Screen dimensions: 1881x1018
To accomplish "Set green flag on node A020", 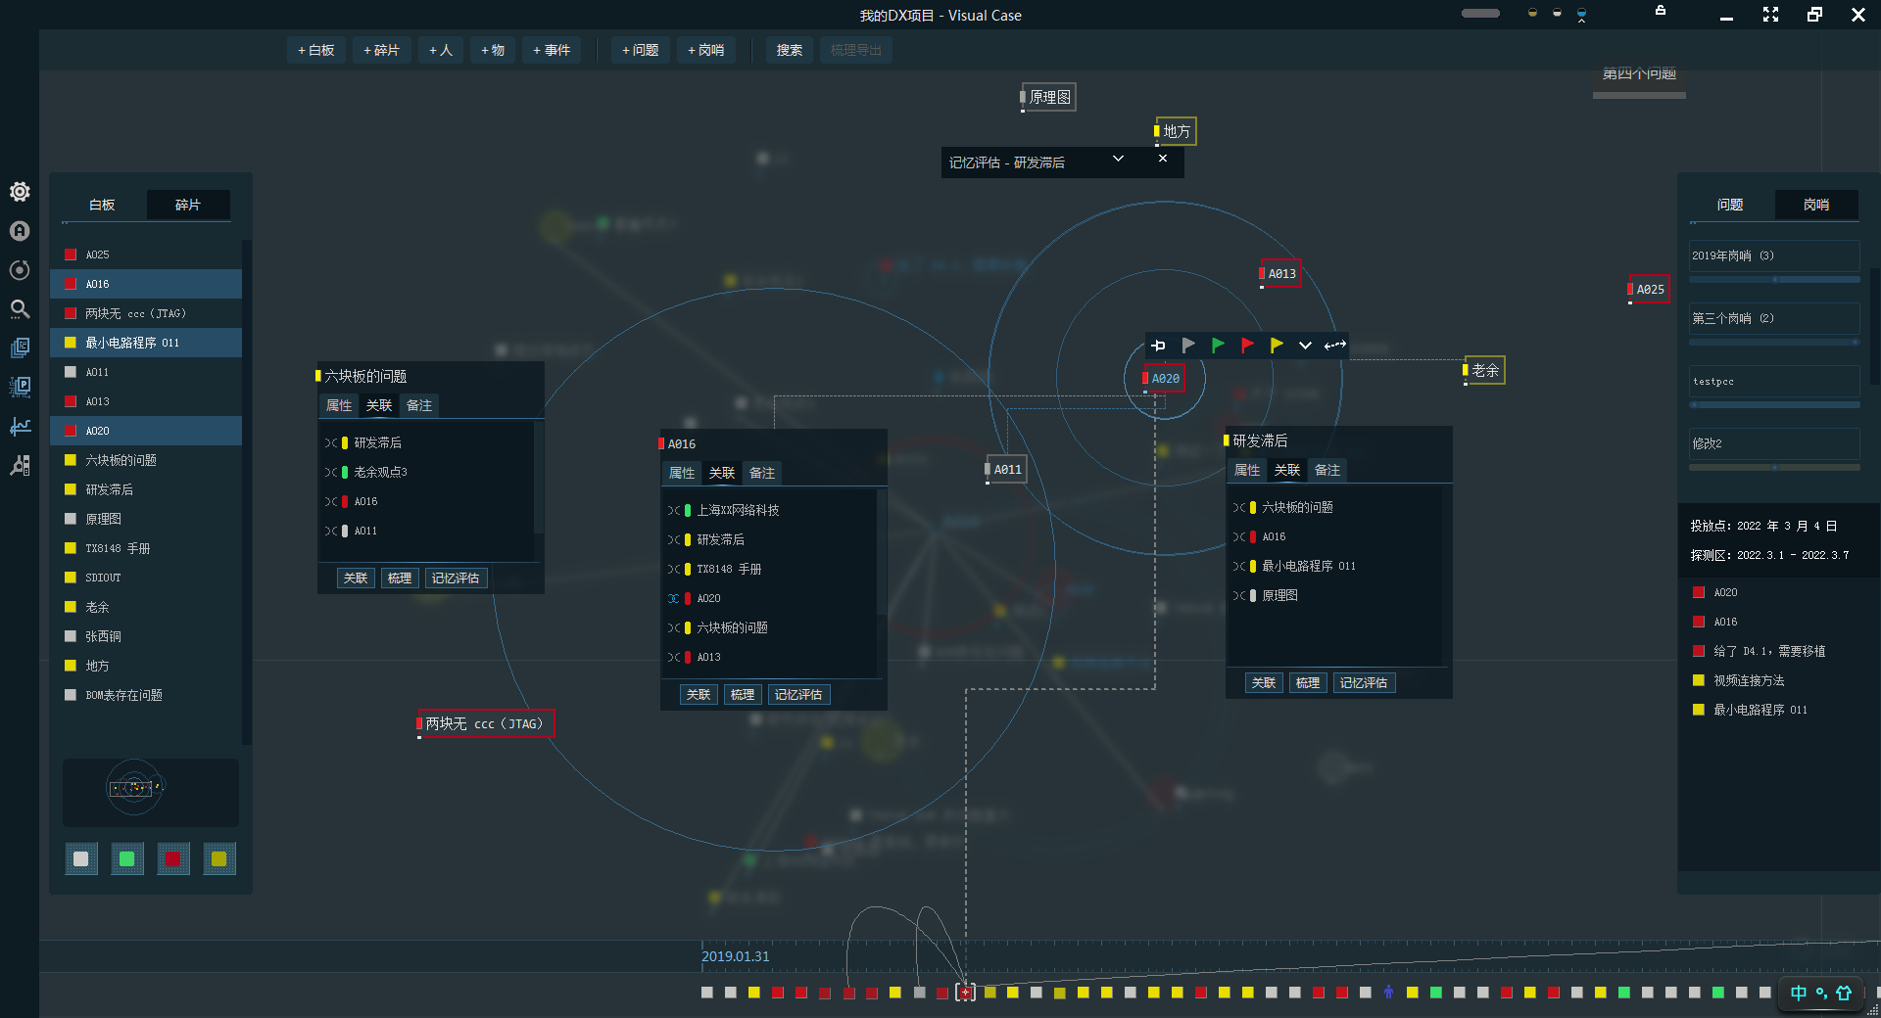I will 1218,346.
